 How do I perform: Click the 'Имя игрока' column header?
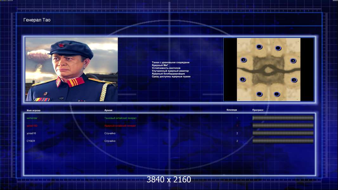33,111
